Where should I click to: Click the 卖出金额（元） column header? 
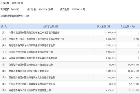(x=128, y=26)
